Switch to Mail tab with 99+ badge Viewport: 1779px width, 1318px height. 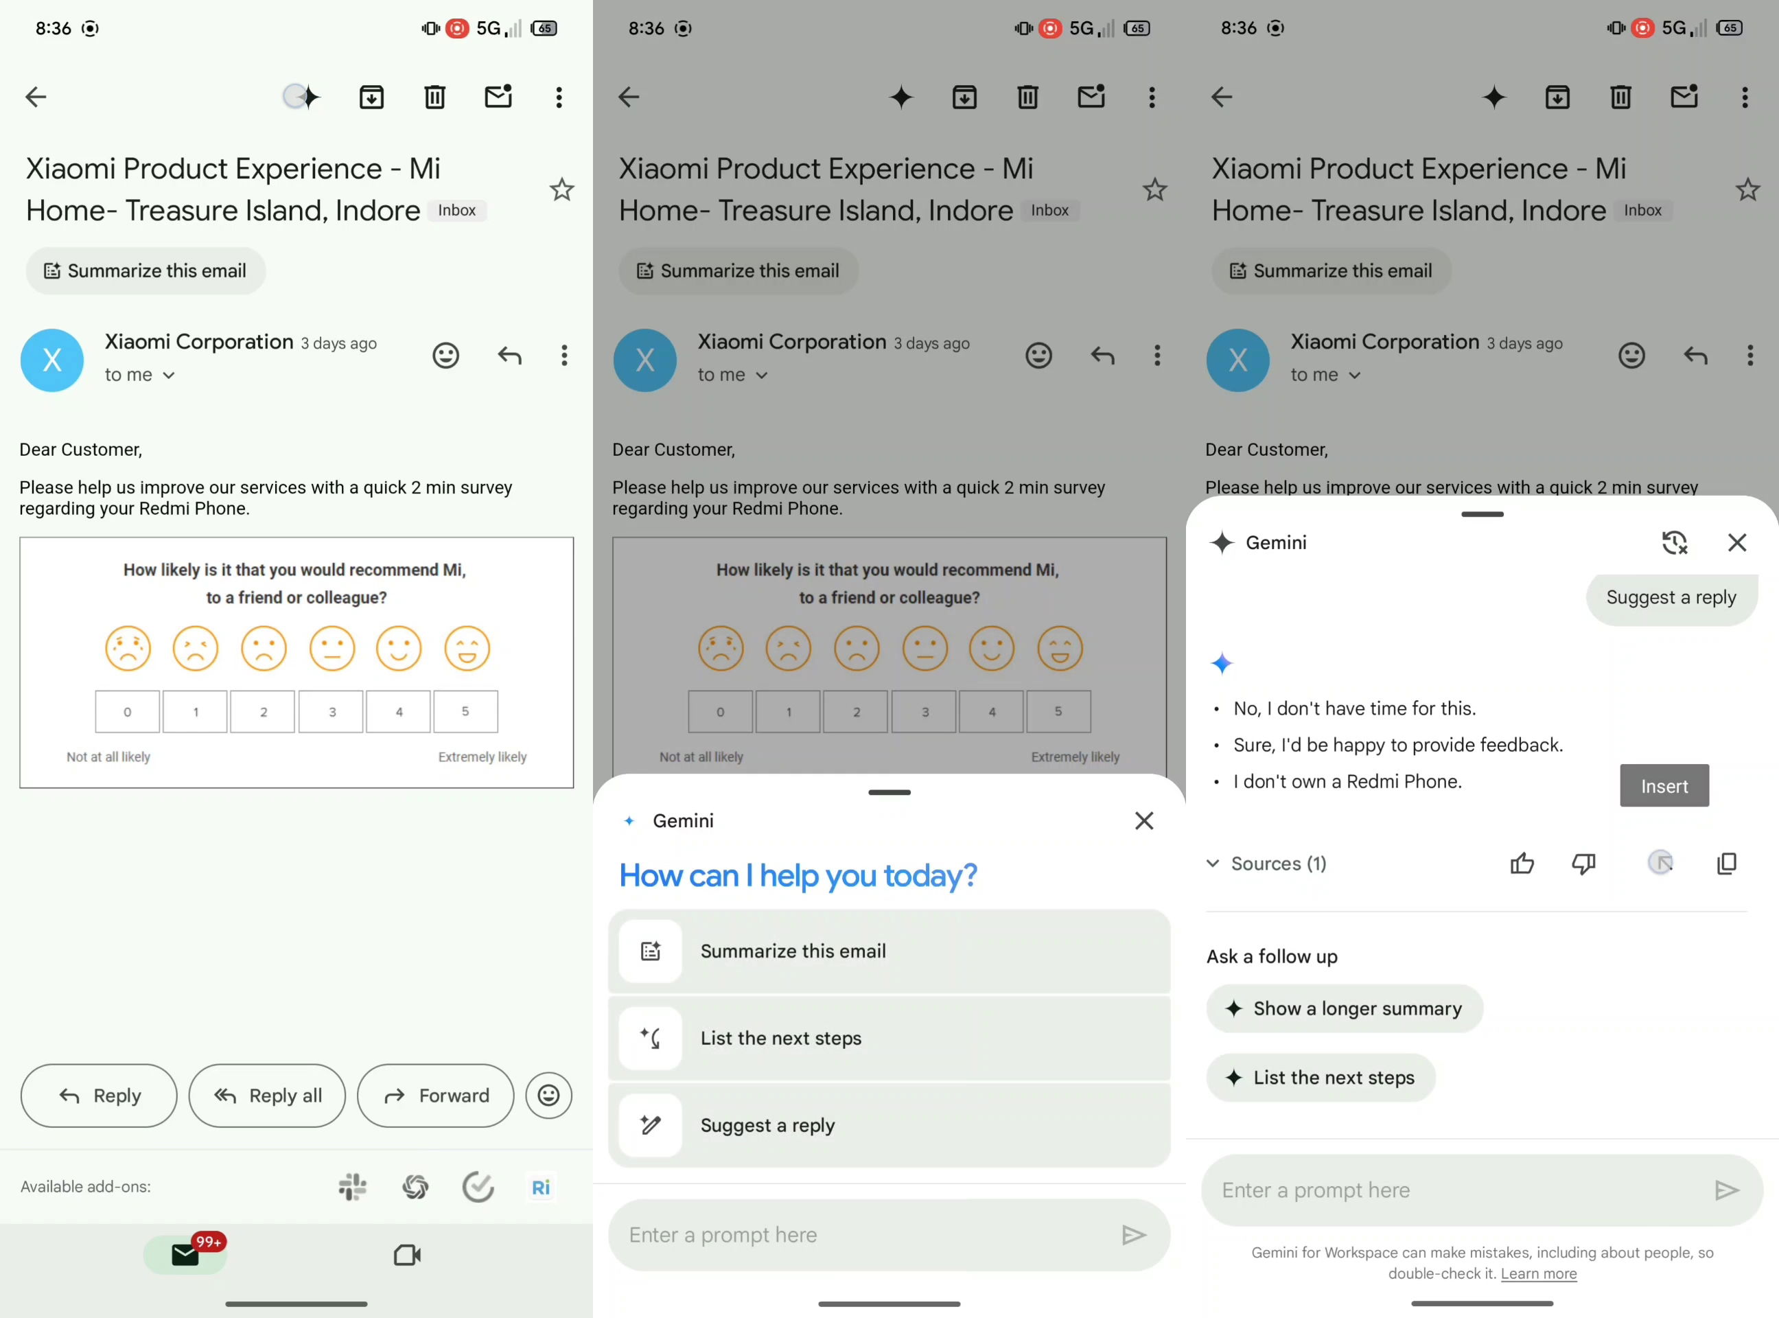[186, 1254]
